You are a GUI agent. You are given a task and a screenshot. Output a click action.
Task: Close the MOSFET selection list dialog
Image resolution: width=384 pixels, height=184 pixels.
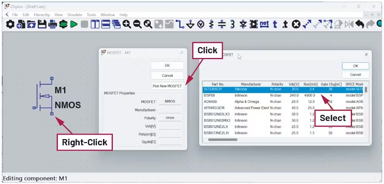[x=366, y=54]
